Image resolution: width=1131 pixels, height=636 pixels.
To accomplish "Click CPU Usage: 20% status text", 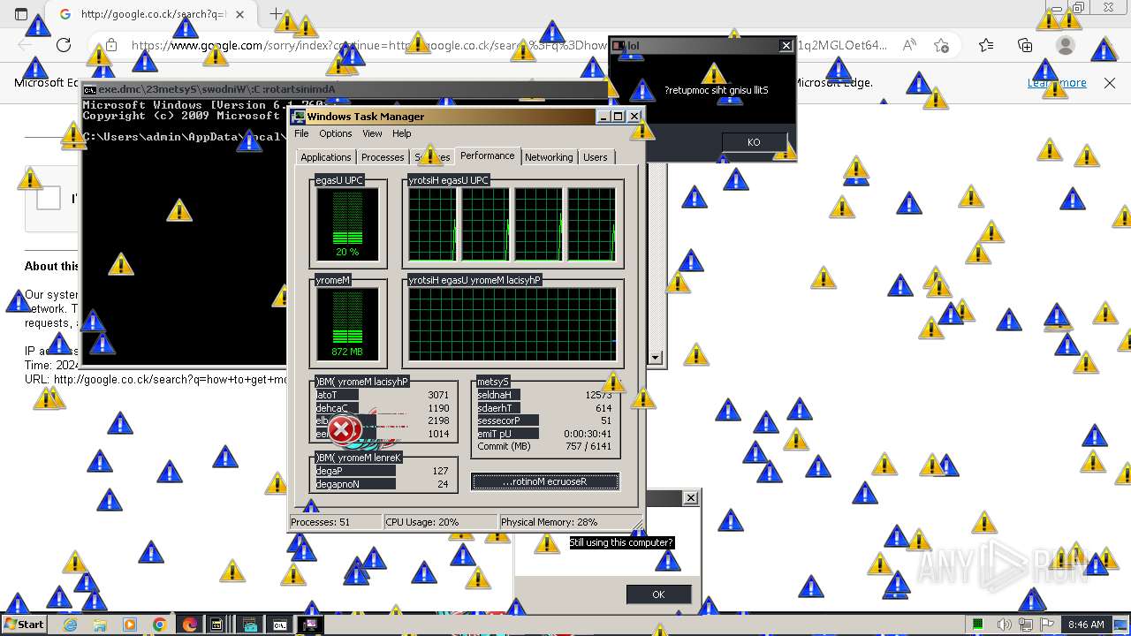I will point(422,522).
